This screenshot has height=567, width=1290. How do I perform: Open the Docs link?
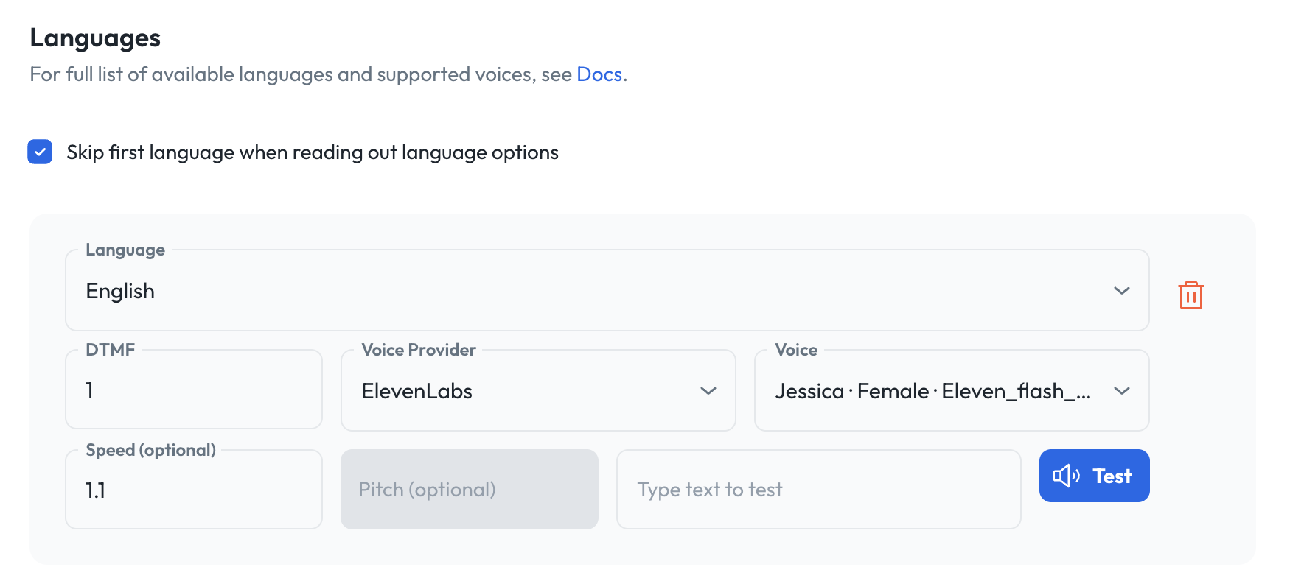click(599, 74)
